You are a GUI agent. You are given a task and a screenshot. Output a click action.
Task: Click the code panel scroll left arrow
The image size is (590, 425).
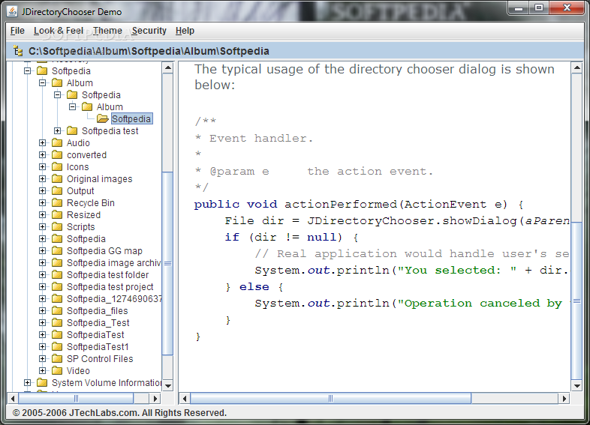pyautogui.click(x=185, y=398)
